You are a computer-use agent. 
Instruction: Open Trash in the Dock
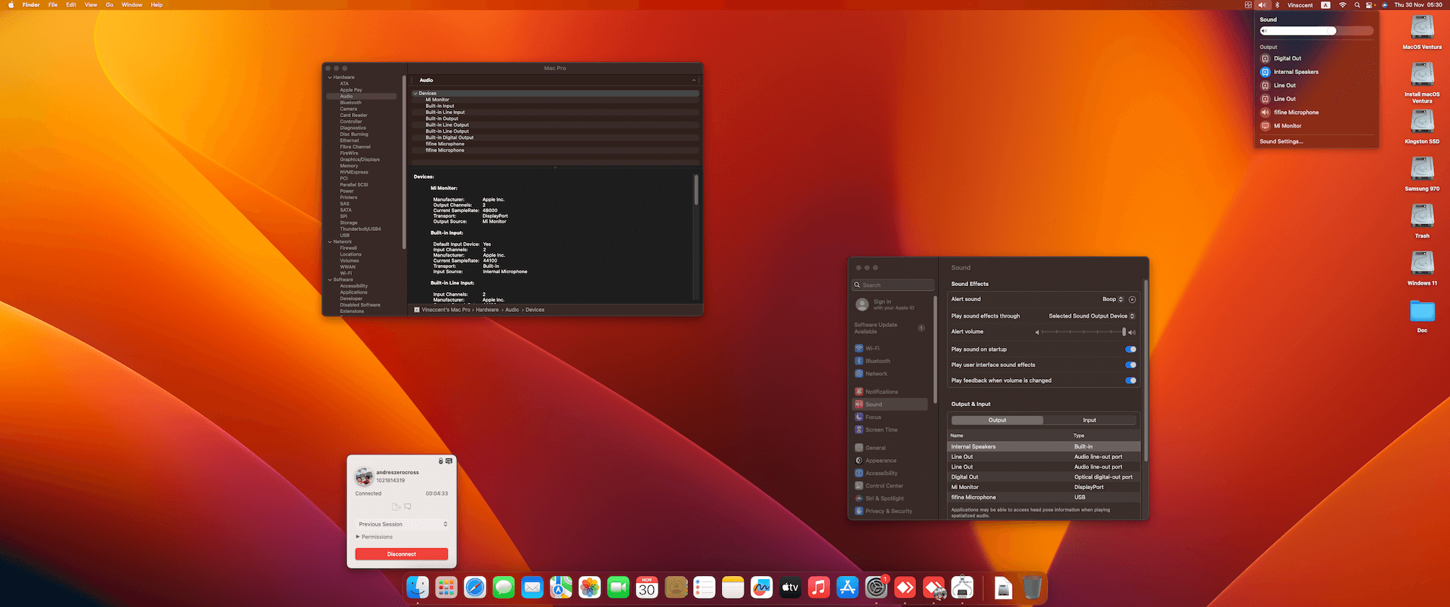click(1032, 587)
